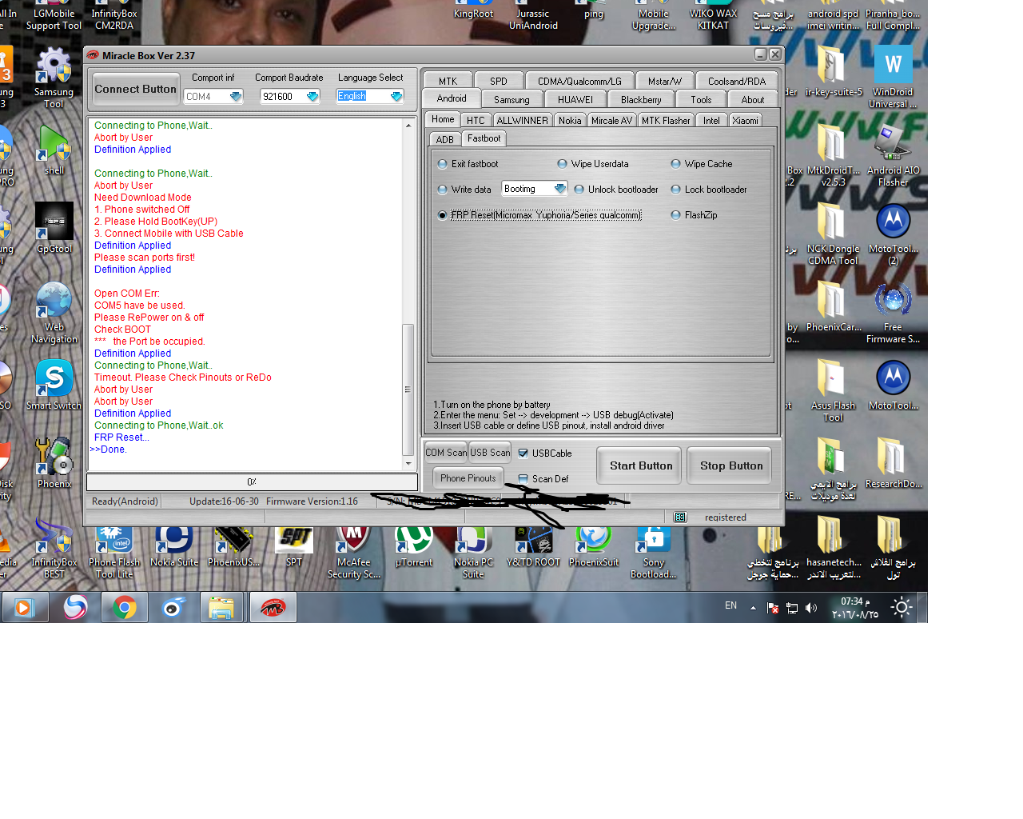Select FRP Reset Micromax Yuphoria option

click(x=539, y=215)
